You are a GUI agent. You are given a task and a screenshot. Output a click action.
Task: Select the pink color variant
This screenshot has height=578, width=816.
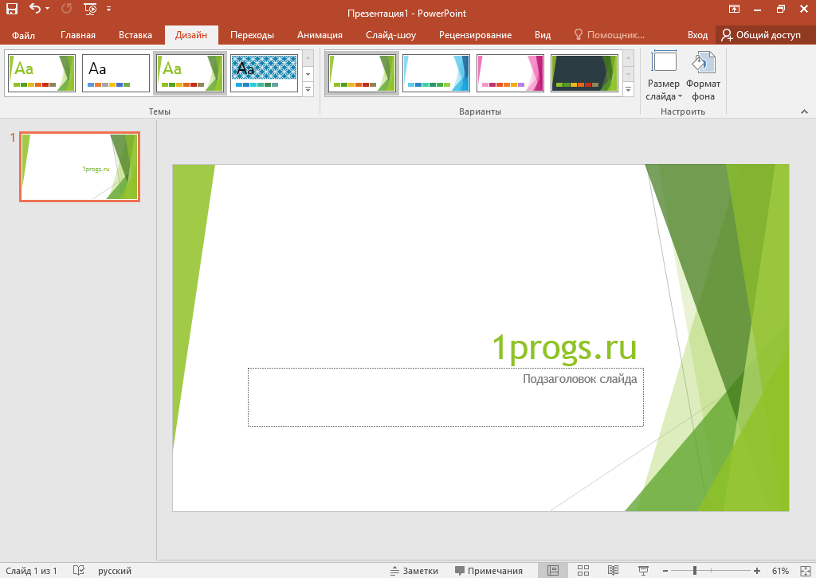coord(510,73)
